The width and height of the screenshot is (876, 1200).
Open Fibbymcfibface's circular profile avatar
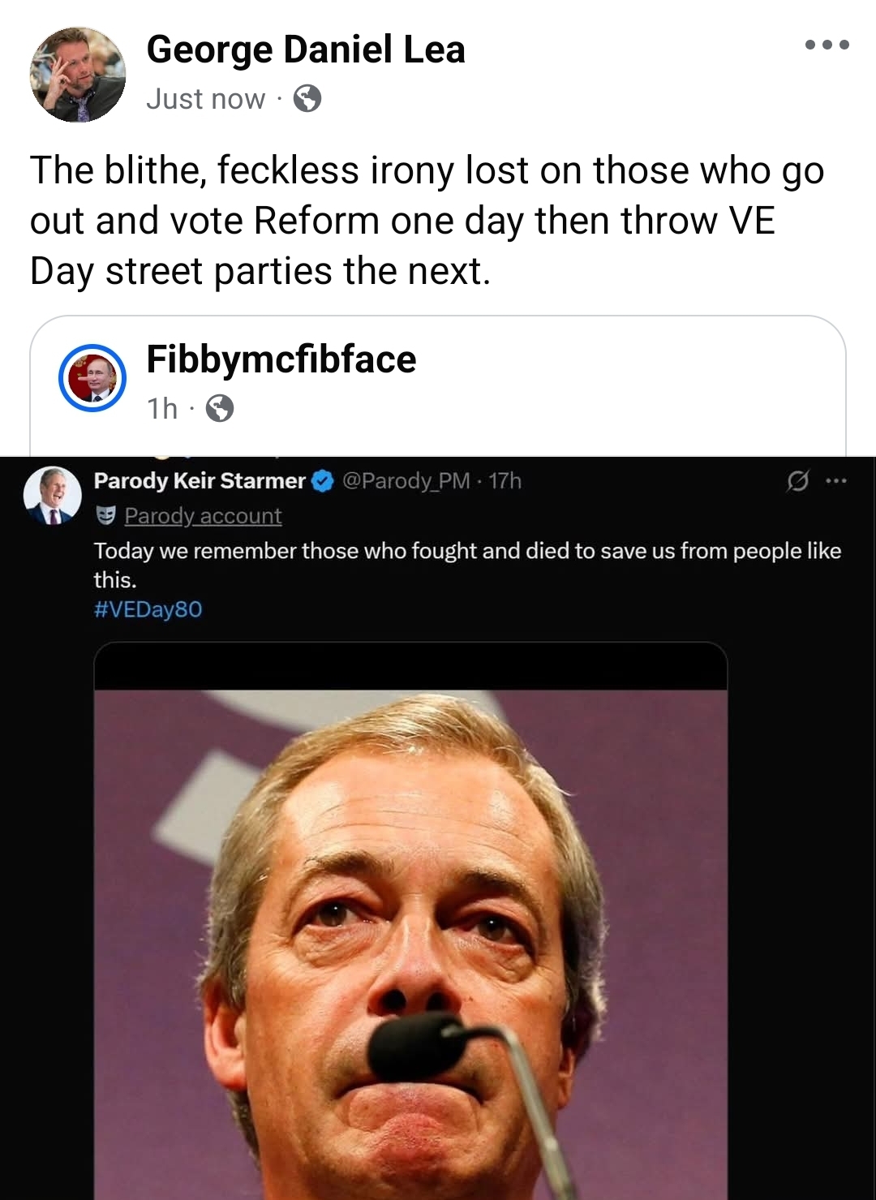click(92, 378)
